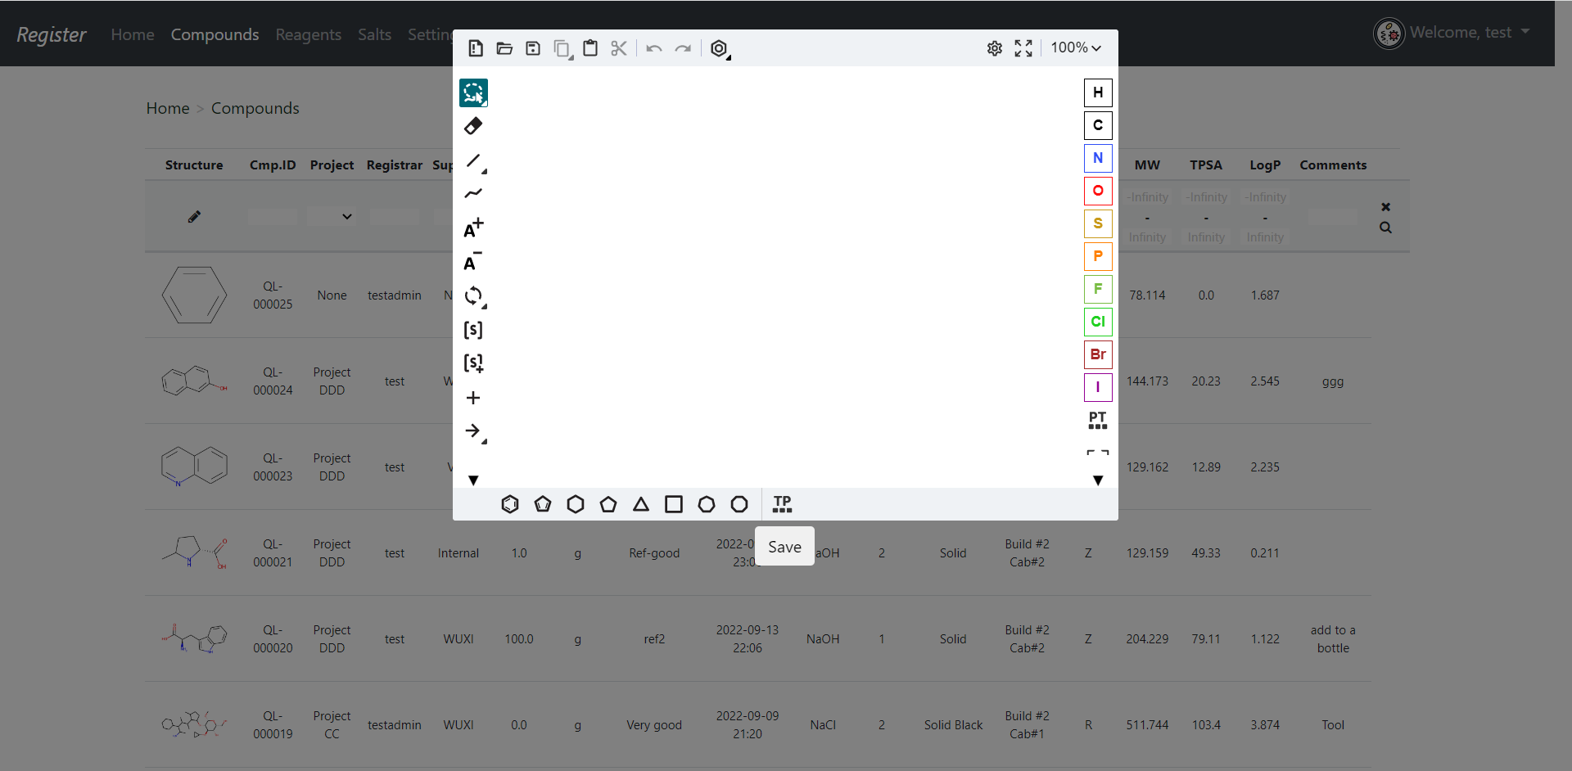
Task: Select the Eraser tool
Action: point(473,126)
